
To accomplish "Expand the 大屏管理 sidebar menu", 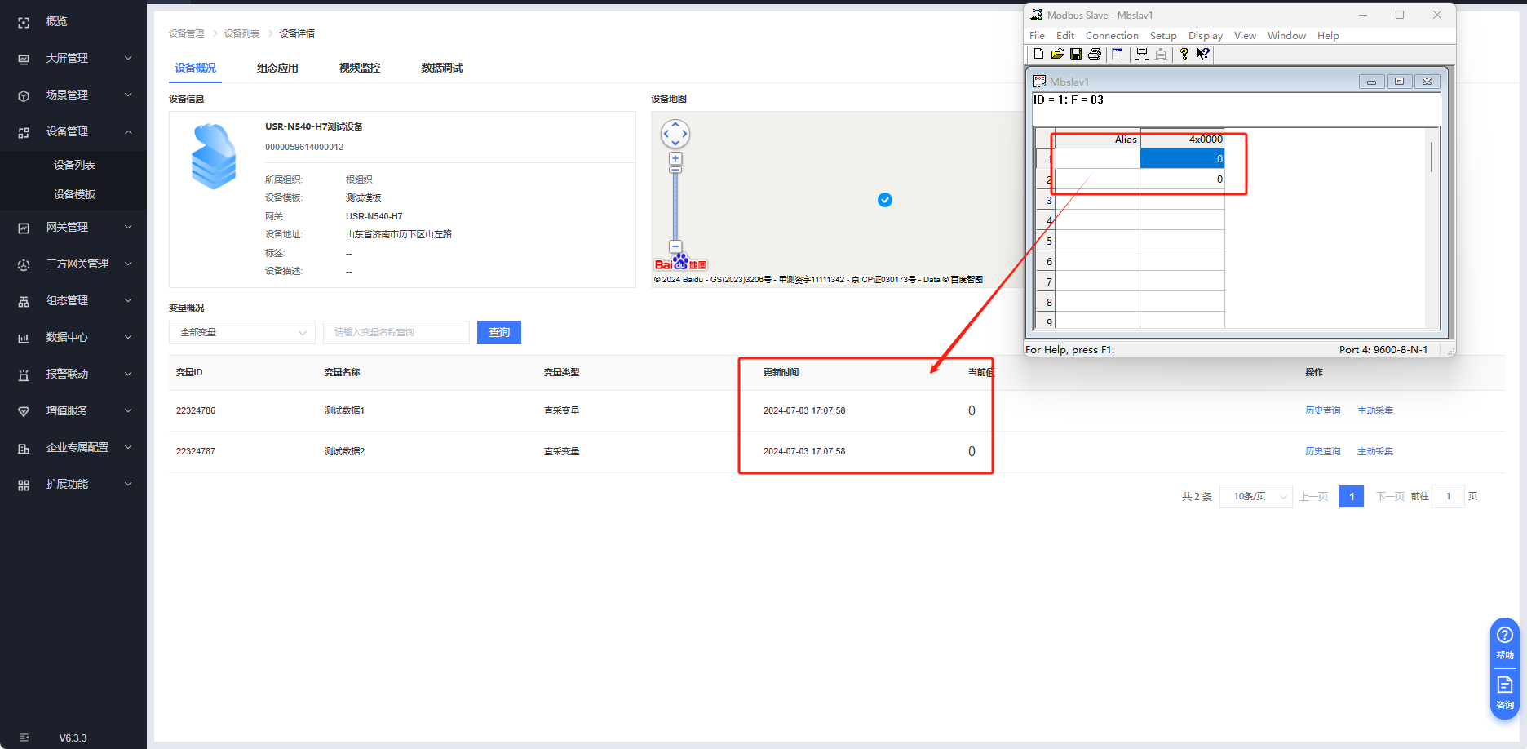I will tap(73, 58).
